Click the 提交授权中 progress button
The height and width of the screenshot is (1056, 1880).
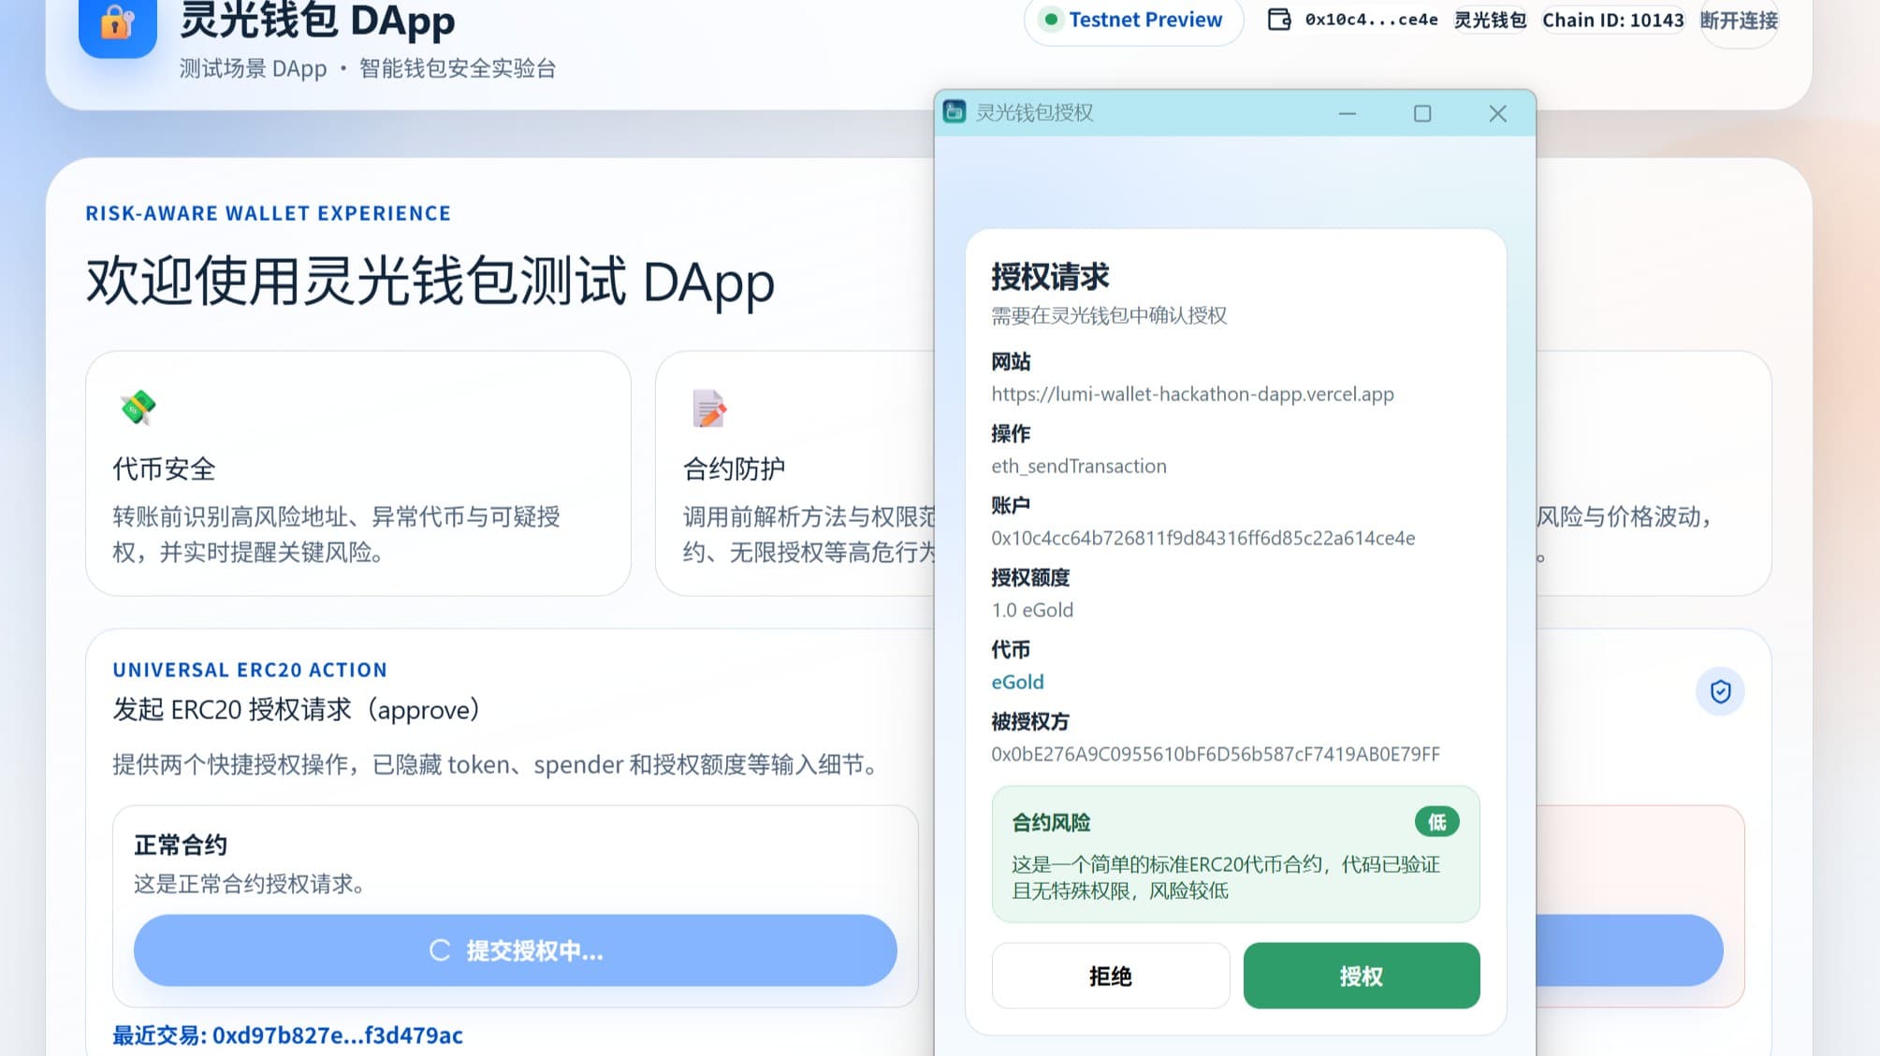(x=515, y=951)
